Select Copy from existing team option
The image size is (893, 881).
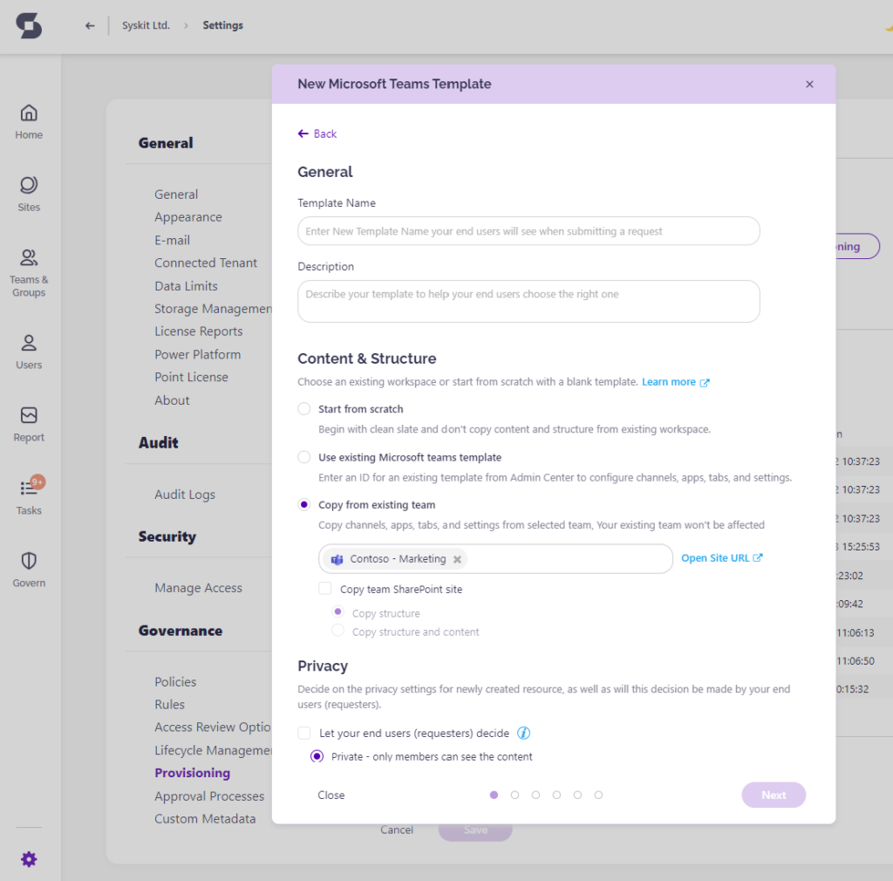[304, 504]
